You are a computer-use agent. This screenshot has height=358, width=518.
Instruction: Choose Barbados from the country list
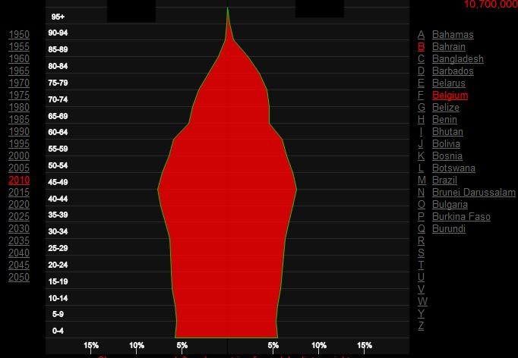(x=453, y=71)
